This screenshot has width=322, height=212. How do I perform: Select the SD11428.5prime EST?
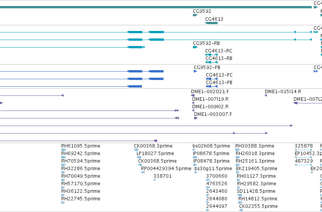(x=240, y=195)
